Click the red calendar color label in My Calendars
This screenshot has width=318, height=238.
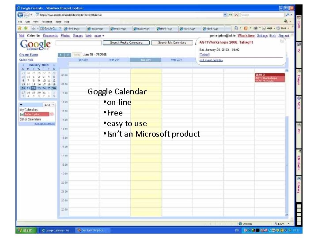(x=37, y=114)
